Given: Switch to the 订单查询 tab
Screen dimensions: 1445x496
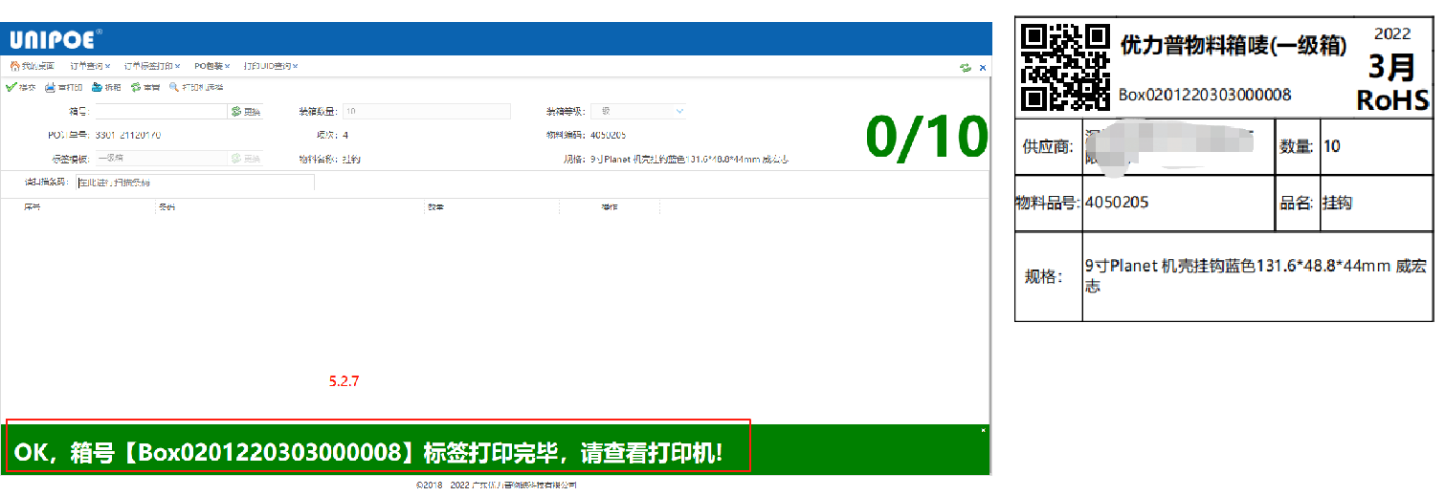Looking at the screenshot, I should tap(87, 67).
